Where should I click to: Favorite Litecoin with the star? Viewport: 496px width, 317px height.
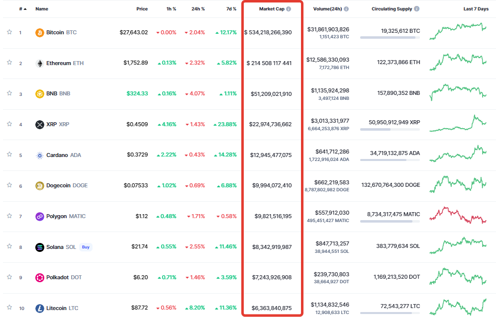tap(9, 308)
